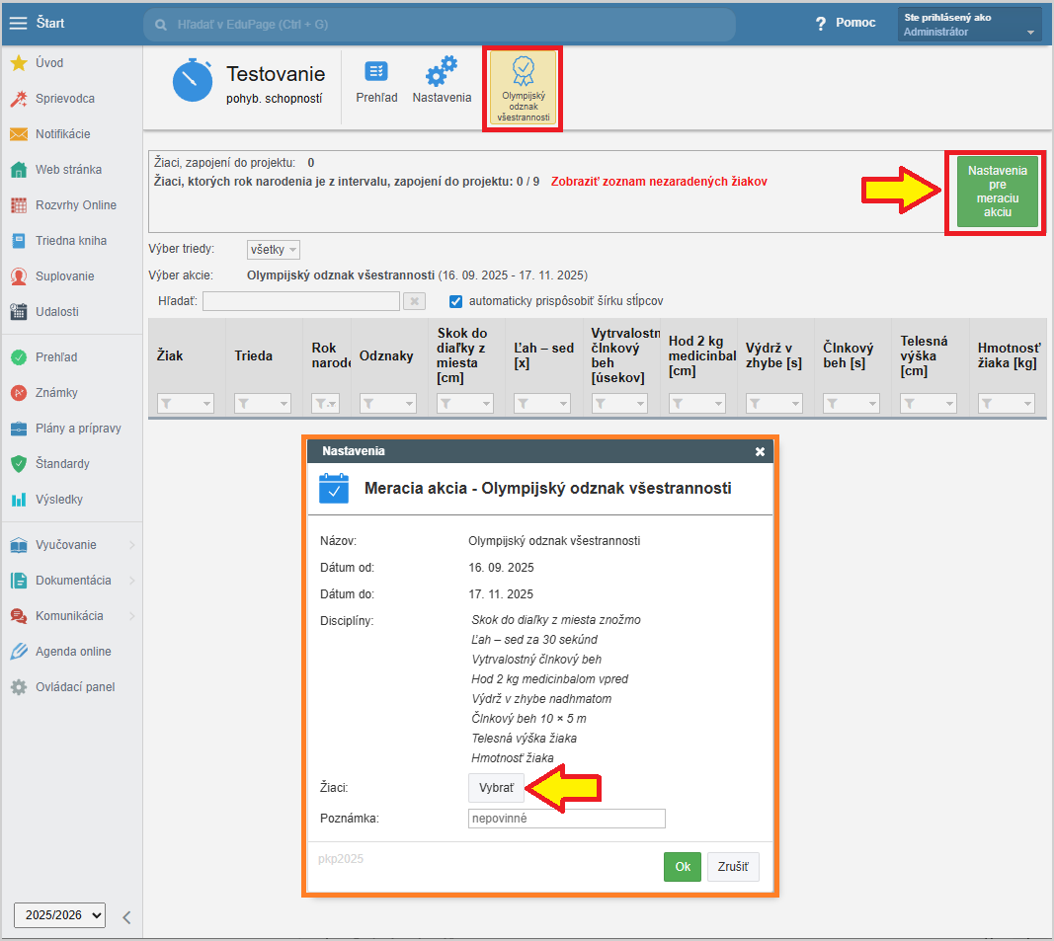1054x941 pixels.
Task: Click the Poznámka input field
Action: click(566, 819)
